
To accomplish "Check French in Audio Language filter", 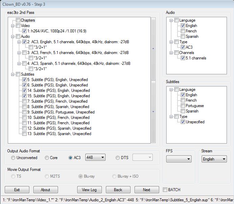I will tap(183, 31).
